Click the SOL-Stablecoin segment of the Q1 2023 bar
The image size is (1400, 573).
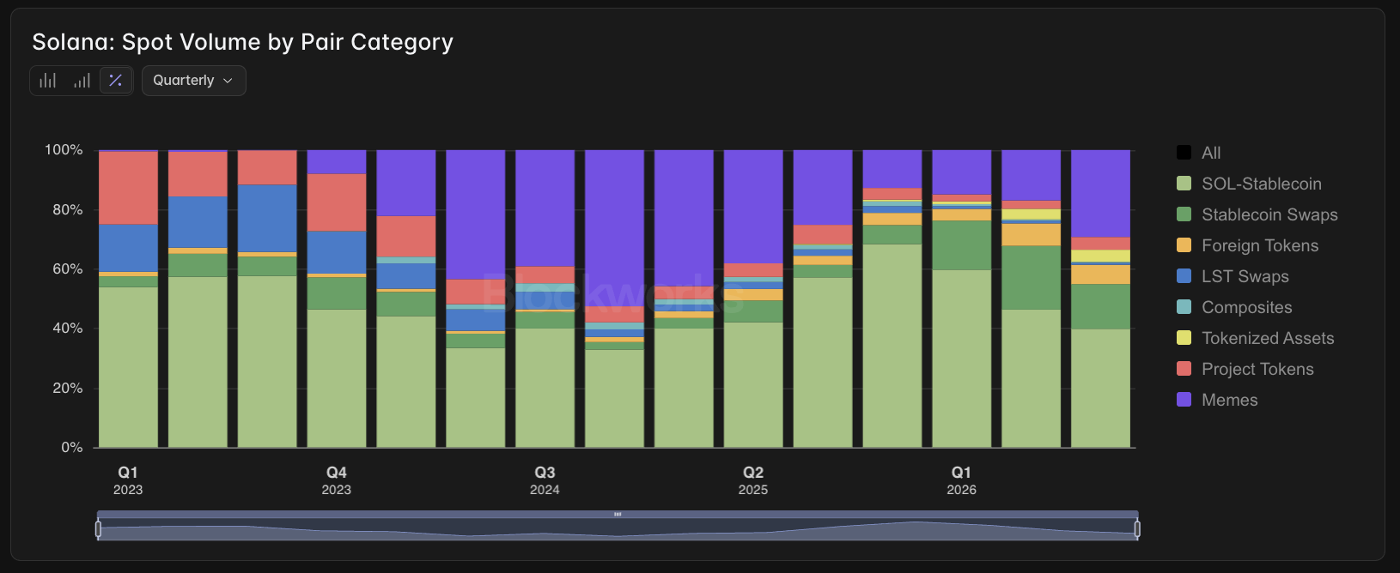[x=128, y=367]
